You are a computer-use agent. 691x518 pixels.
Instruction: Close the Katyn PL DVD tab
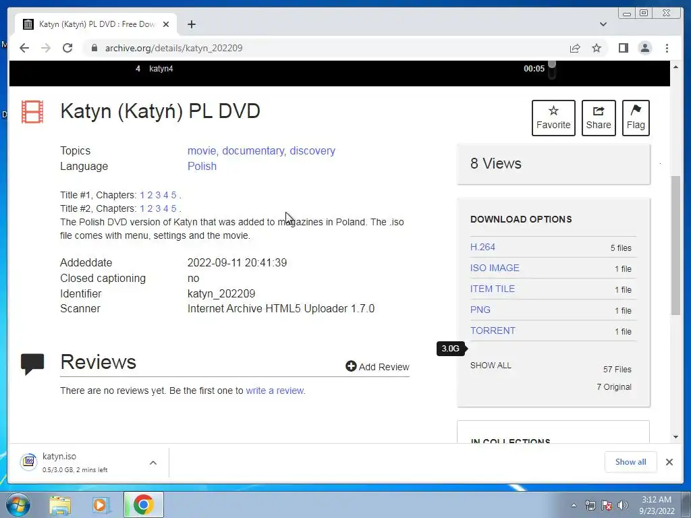point(166,24)
